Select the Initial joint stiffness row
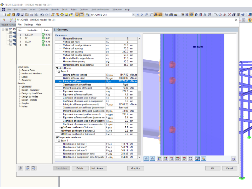The image size is (252, 189). (x=96, y=82)
